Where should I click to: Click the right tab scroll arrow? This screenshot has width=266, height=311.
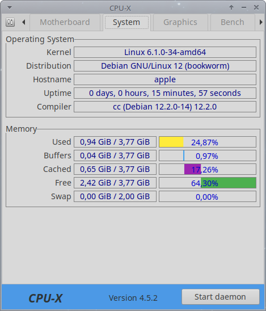pos(261,22)
